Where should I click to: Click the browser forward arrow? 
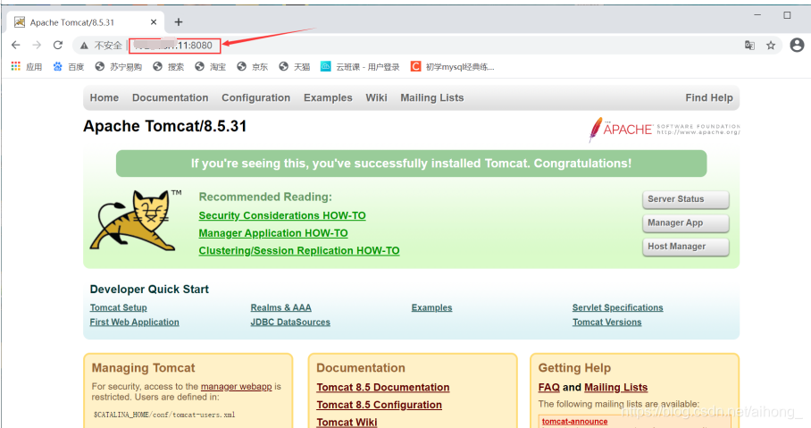pos(37,45)
